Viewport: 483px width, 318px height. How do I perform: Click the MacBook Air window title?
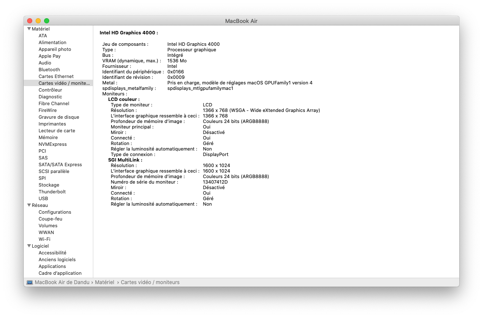point(241,21)
